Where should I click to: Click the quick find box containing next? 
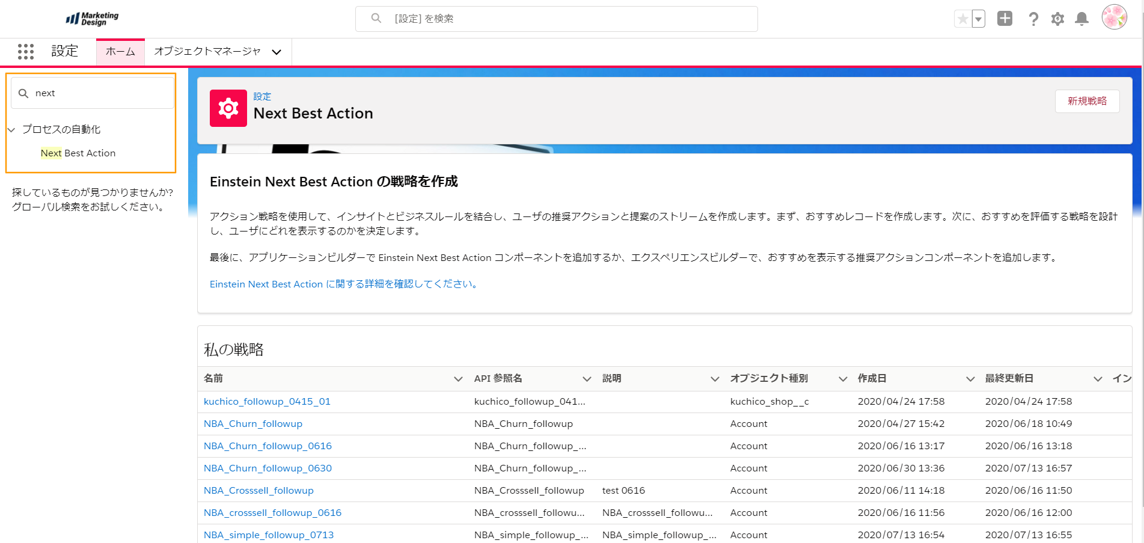coord(93,93)
